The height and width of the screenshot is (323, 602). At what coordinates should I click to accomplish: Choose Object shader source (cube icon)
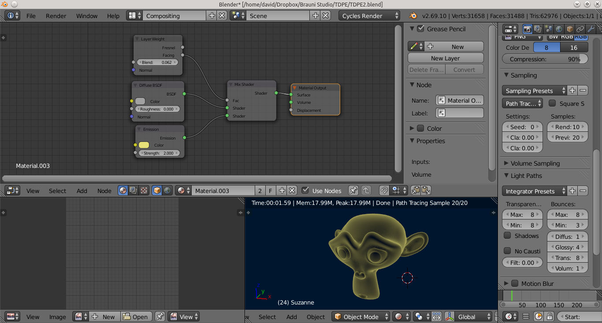157,190
